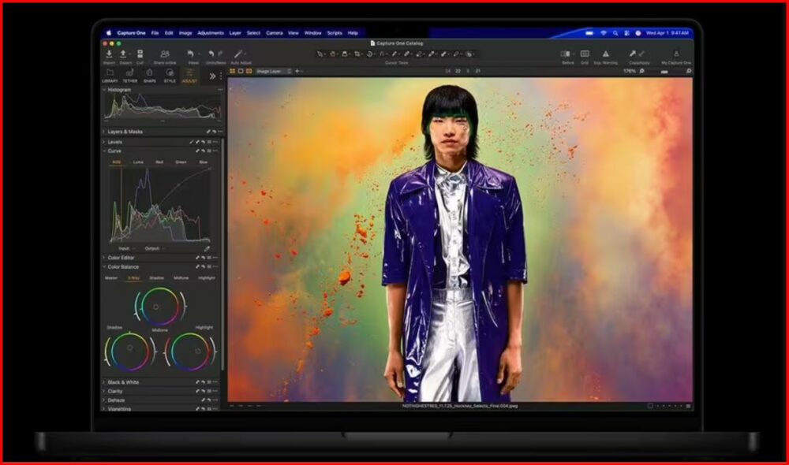Click the Export icon in the toolbar
The image size is (789, 465).
124,54
